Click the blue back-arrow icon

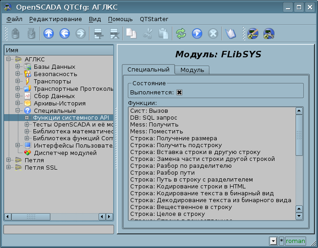coord(64,33)
